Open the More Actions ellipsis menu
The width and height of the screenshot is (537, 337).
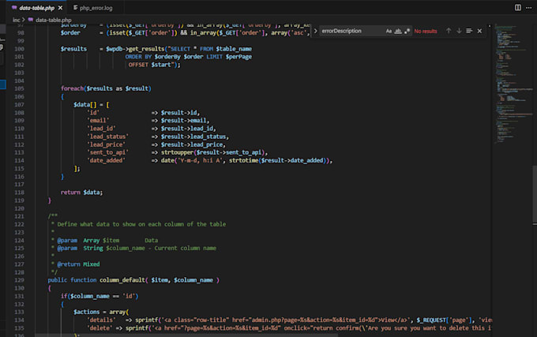(x=528, y=8)
